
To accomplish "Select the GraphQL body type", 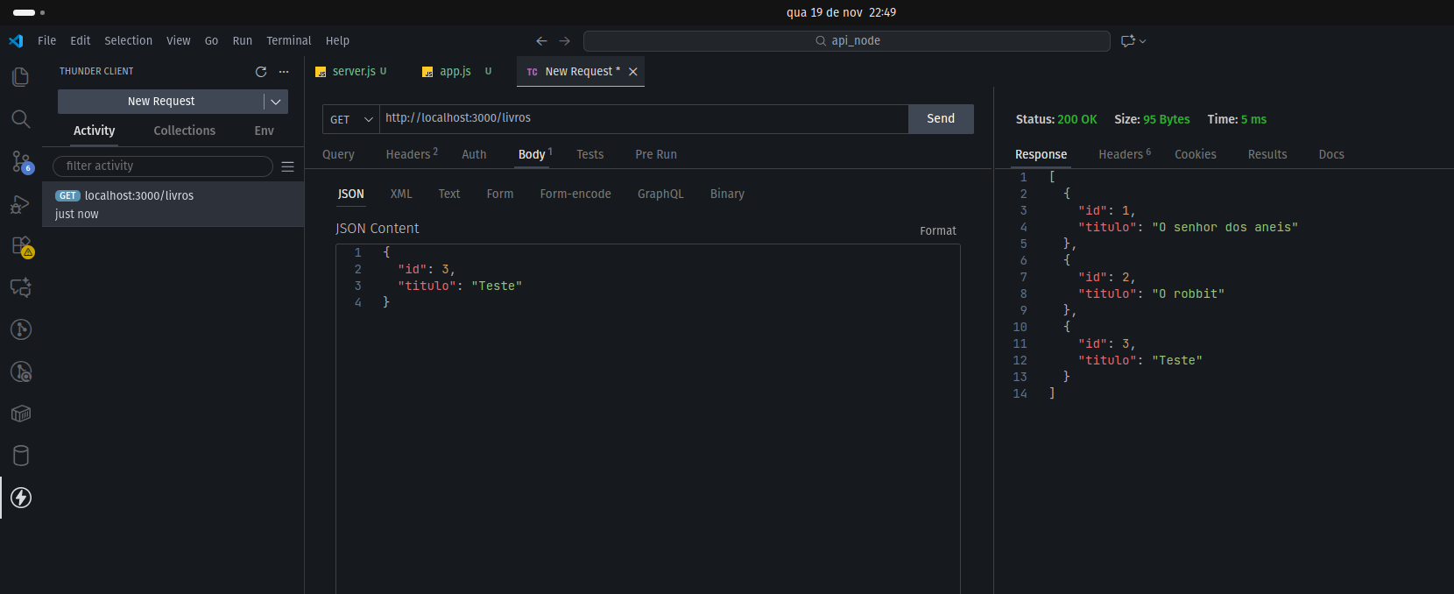I will click(660, 194).
